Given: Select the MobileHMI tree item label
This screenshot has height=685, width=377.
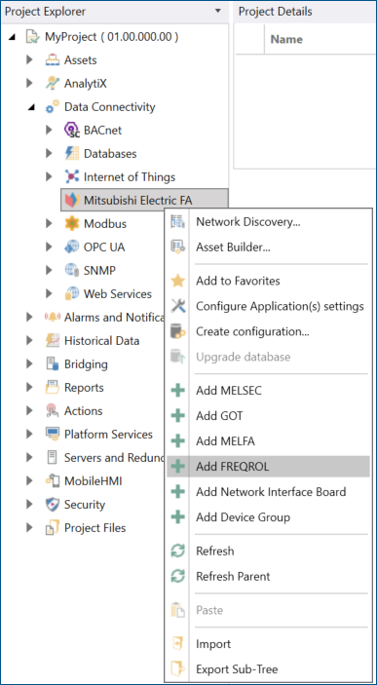Looking at the screenshot, I should point(94,481).
